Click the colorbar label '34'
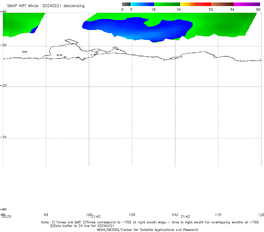The image size is (264, 232). tap(179, 10)
